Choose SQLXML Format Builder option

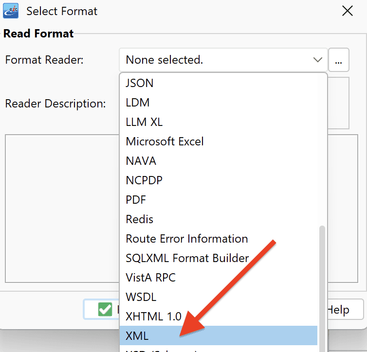(x=219, y=258)
